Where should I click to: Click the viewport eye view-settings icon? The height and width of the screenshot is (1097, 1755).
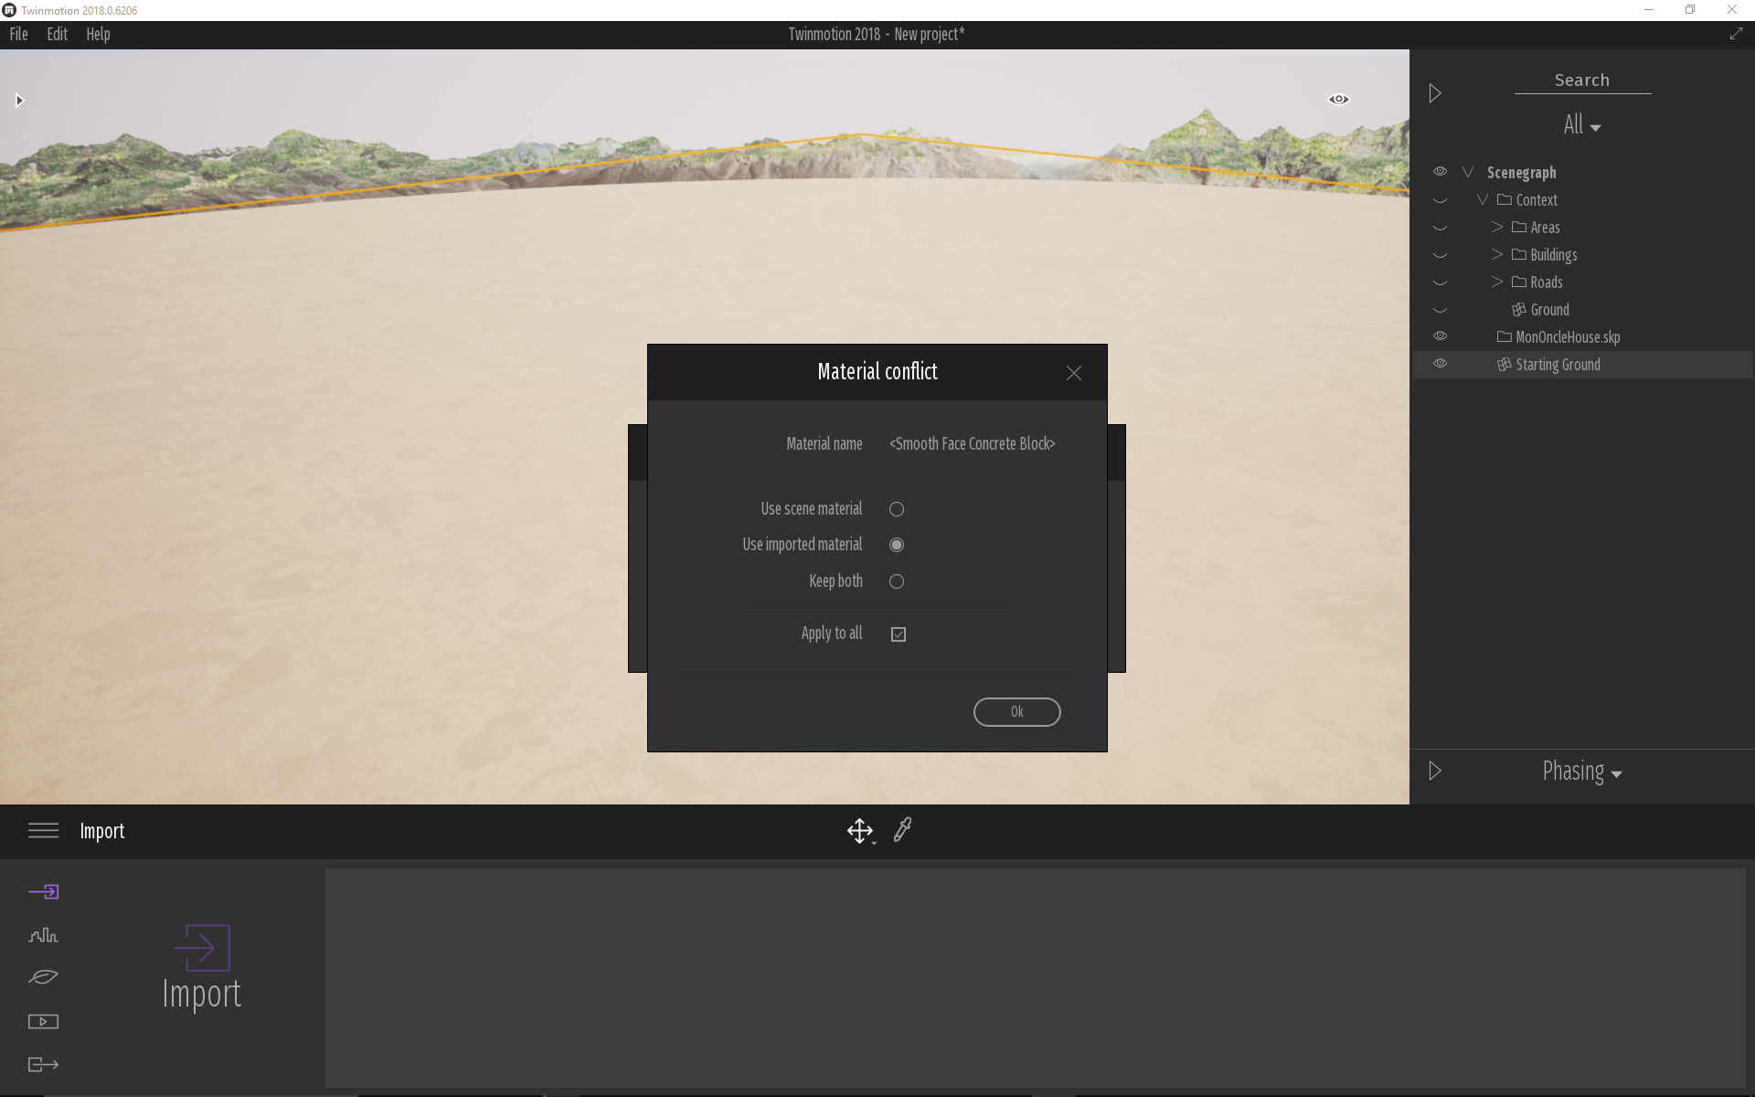click(x=1338, y=99)
